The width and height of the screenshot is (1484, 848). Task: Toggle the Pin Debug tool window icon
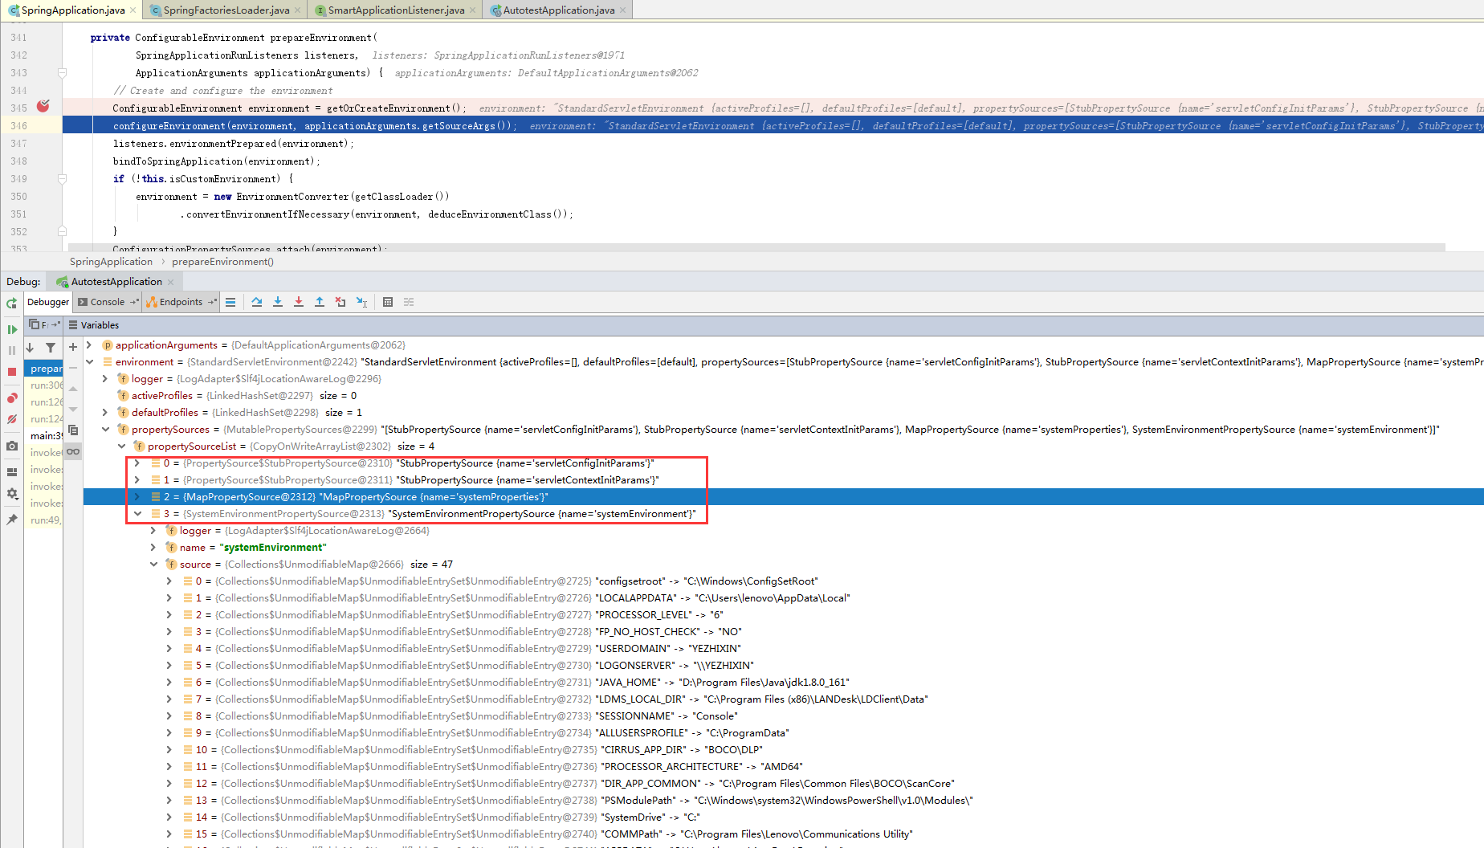point(11,520)
